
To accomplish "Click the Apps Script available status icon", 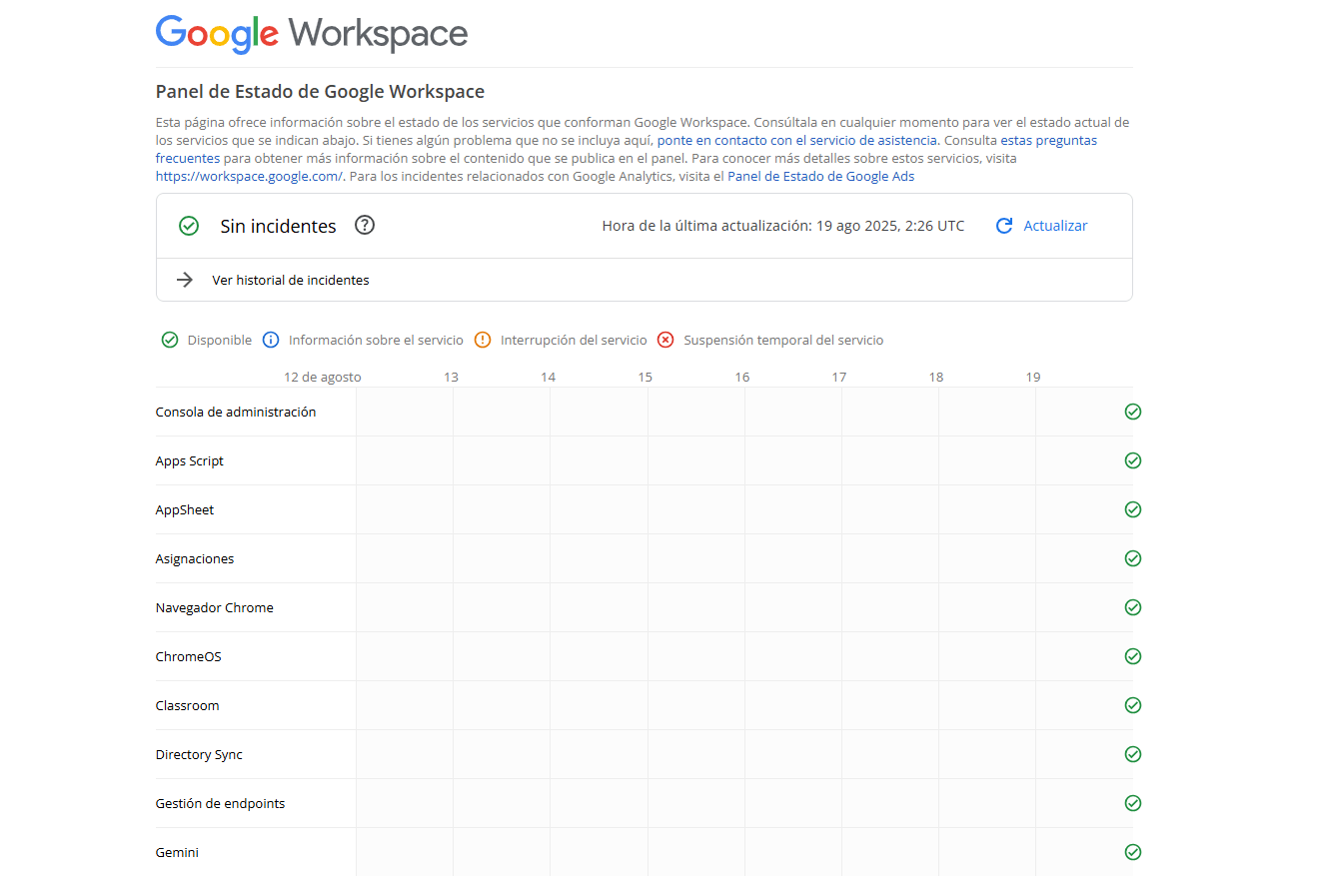I will coord(1132,460).
